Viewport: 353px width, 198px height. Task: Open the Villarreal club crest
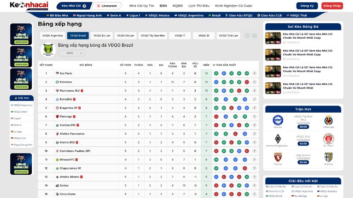click(328, 121)
